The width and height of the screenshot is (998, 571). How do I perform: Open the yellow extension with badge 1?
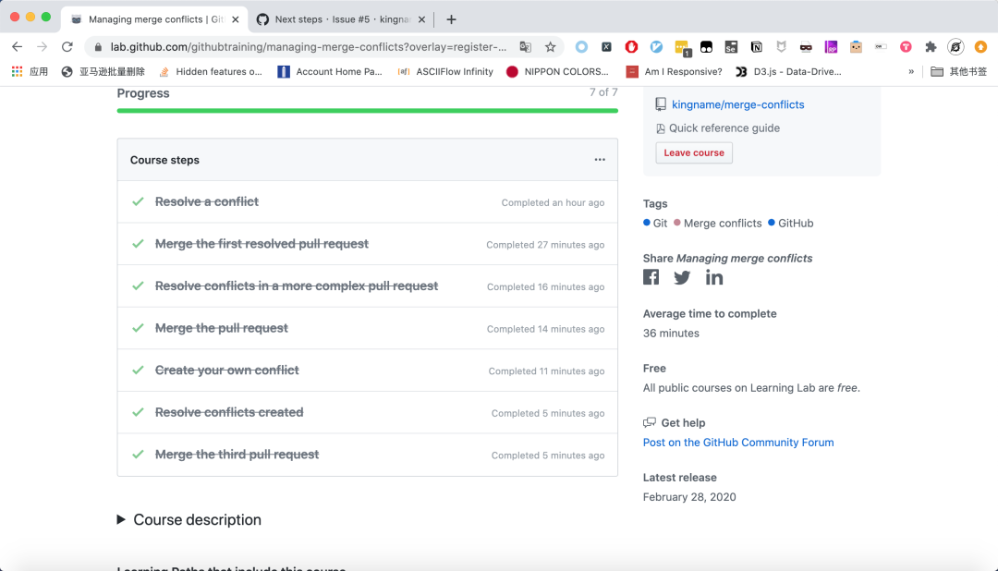click(682, 47)
